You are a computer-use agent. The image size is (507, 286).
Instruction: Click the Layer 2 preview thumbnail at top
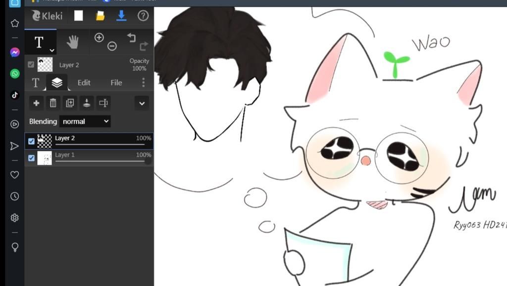coord(45,65)
